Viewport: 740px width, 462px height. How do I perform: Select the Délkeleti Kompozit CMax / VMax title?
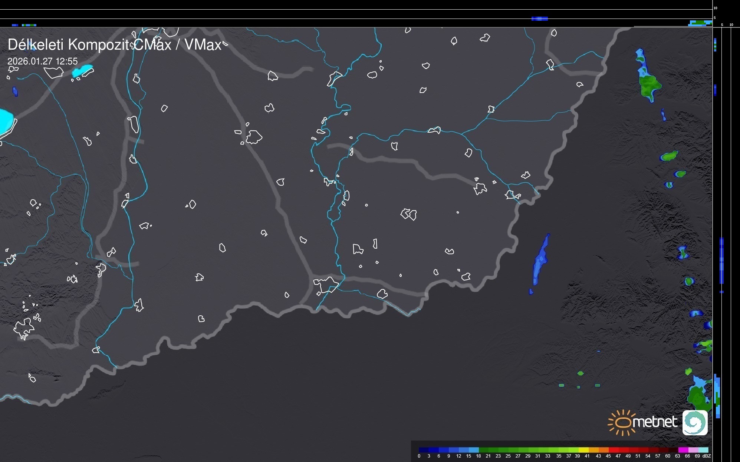[x=114, y=45]
